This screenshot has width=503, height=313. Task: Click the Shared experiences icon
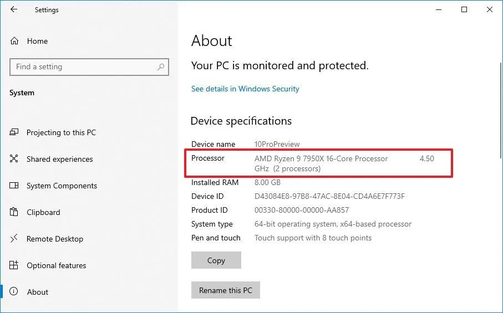pyautogui.click(x=14, y=158)
